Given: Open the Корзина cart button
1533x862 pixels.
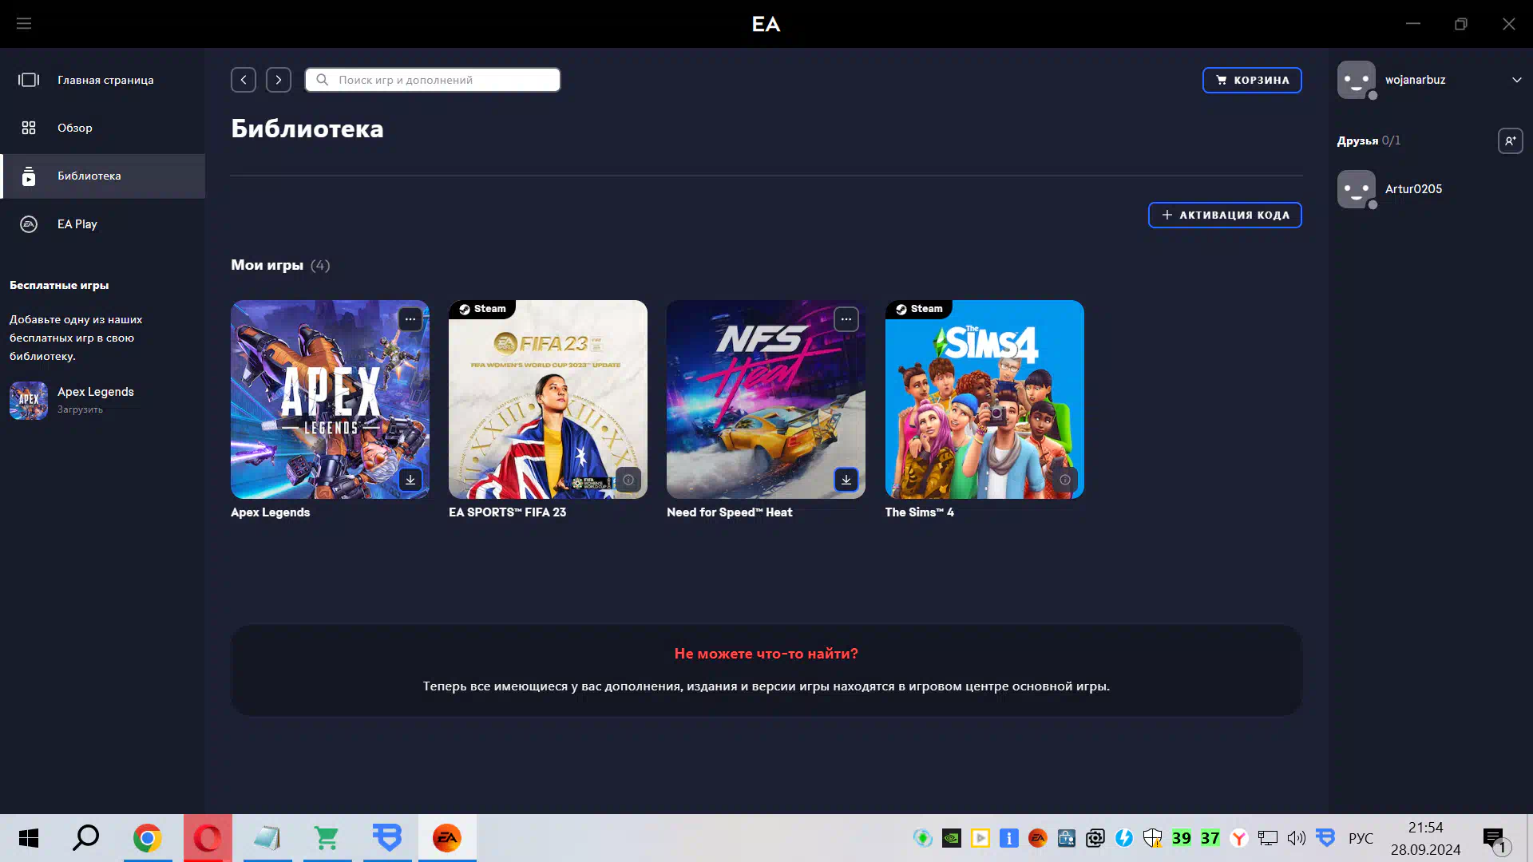Looking at the screenshot, I should 1252,80.
